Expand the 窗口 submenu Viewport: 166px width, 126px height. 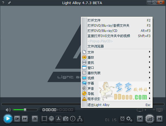tap(117, 68)
